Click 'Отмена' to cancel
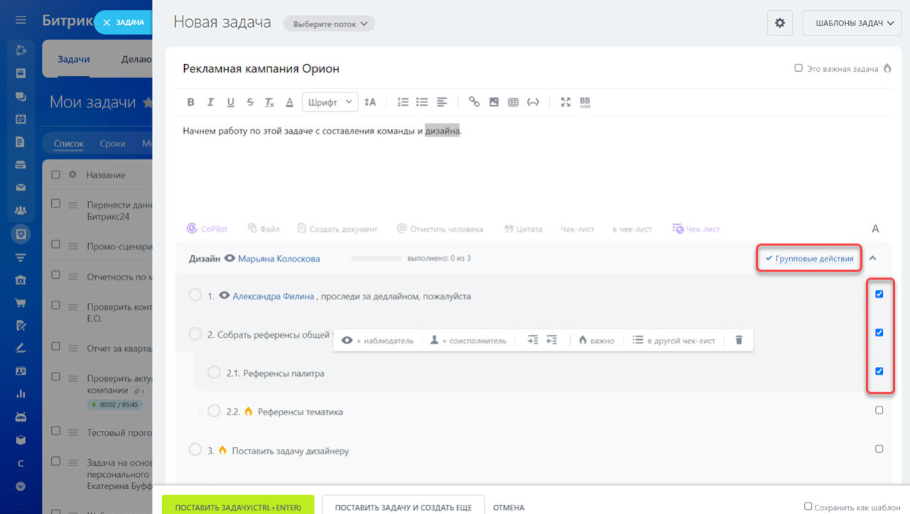The image size is (910, 514). coord(508,508)
